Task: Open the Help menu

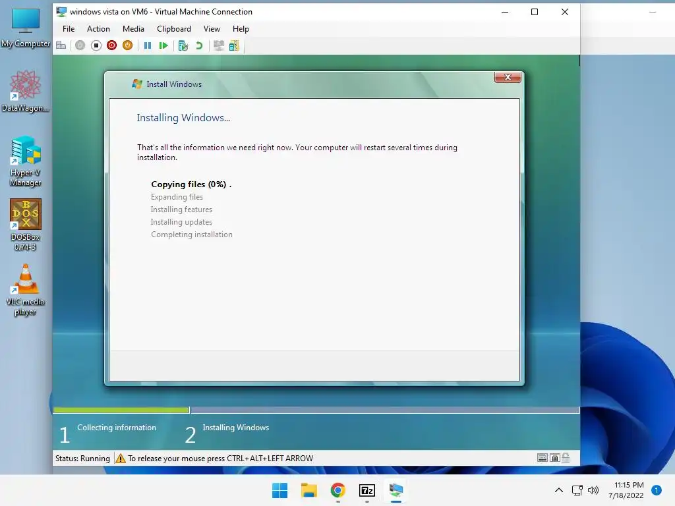Action: pos(241,29)
